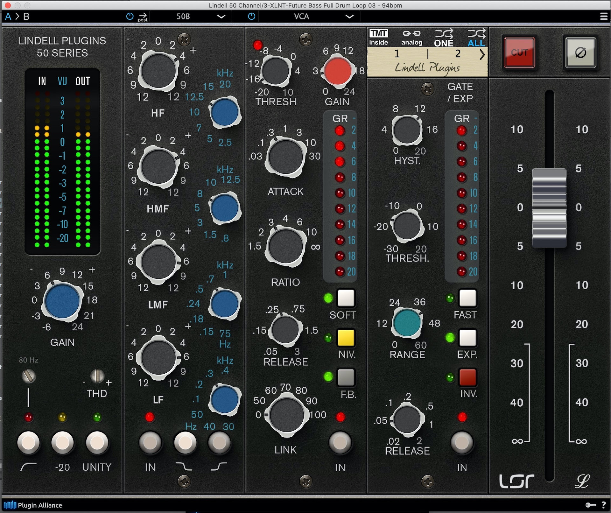The height and width of the screenshot is (513, 611).
Task: Click the post routing arrow icon
Action: [143, 16]
